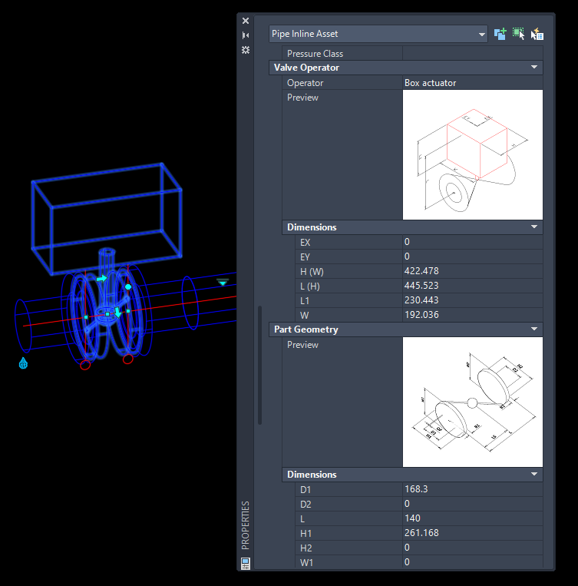The image size is (578, 586).
Task: Click the Pressure Class value field
Action: (472, 54)
